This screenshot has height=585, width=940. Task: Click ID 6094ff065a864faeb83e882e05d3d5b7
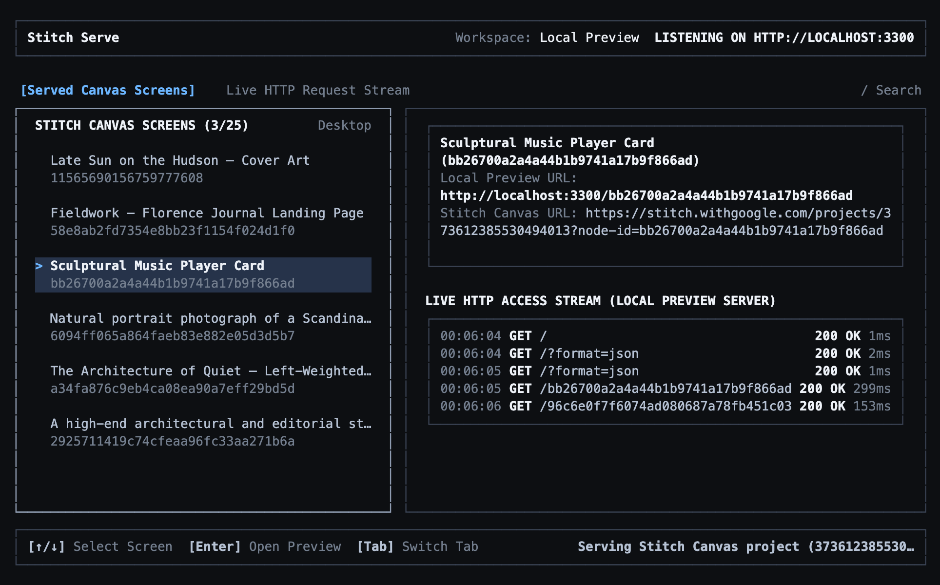coord(173,336)
